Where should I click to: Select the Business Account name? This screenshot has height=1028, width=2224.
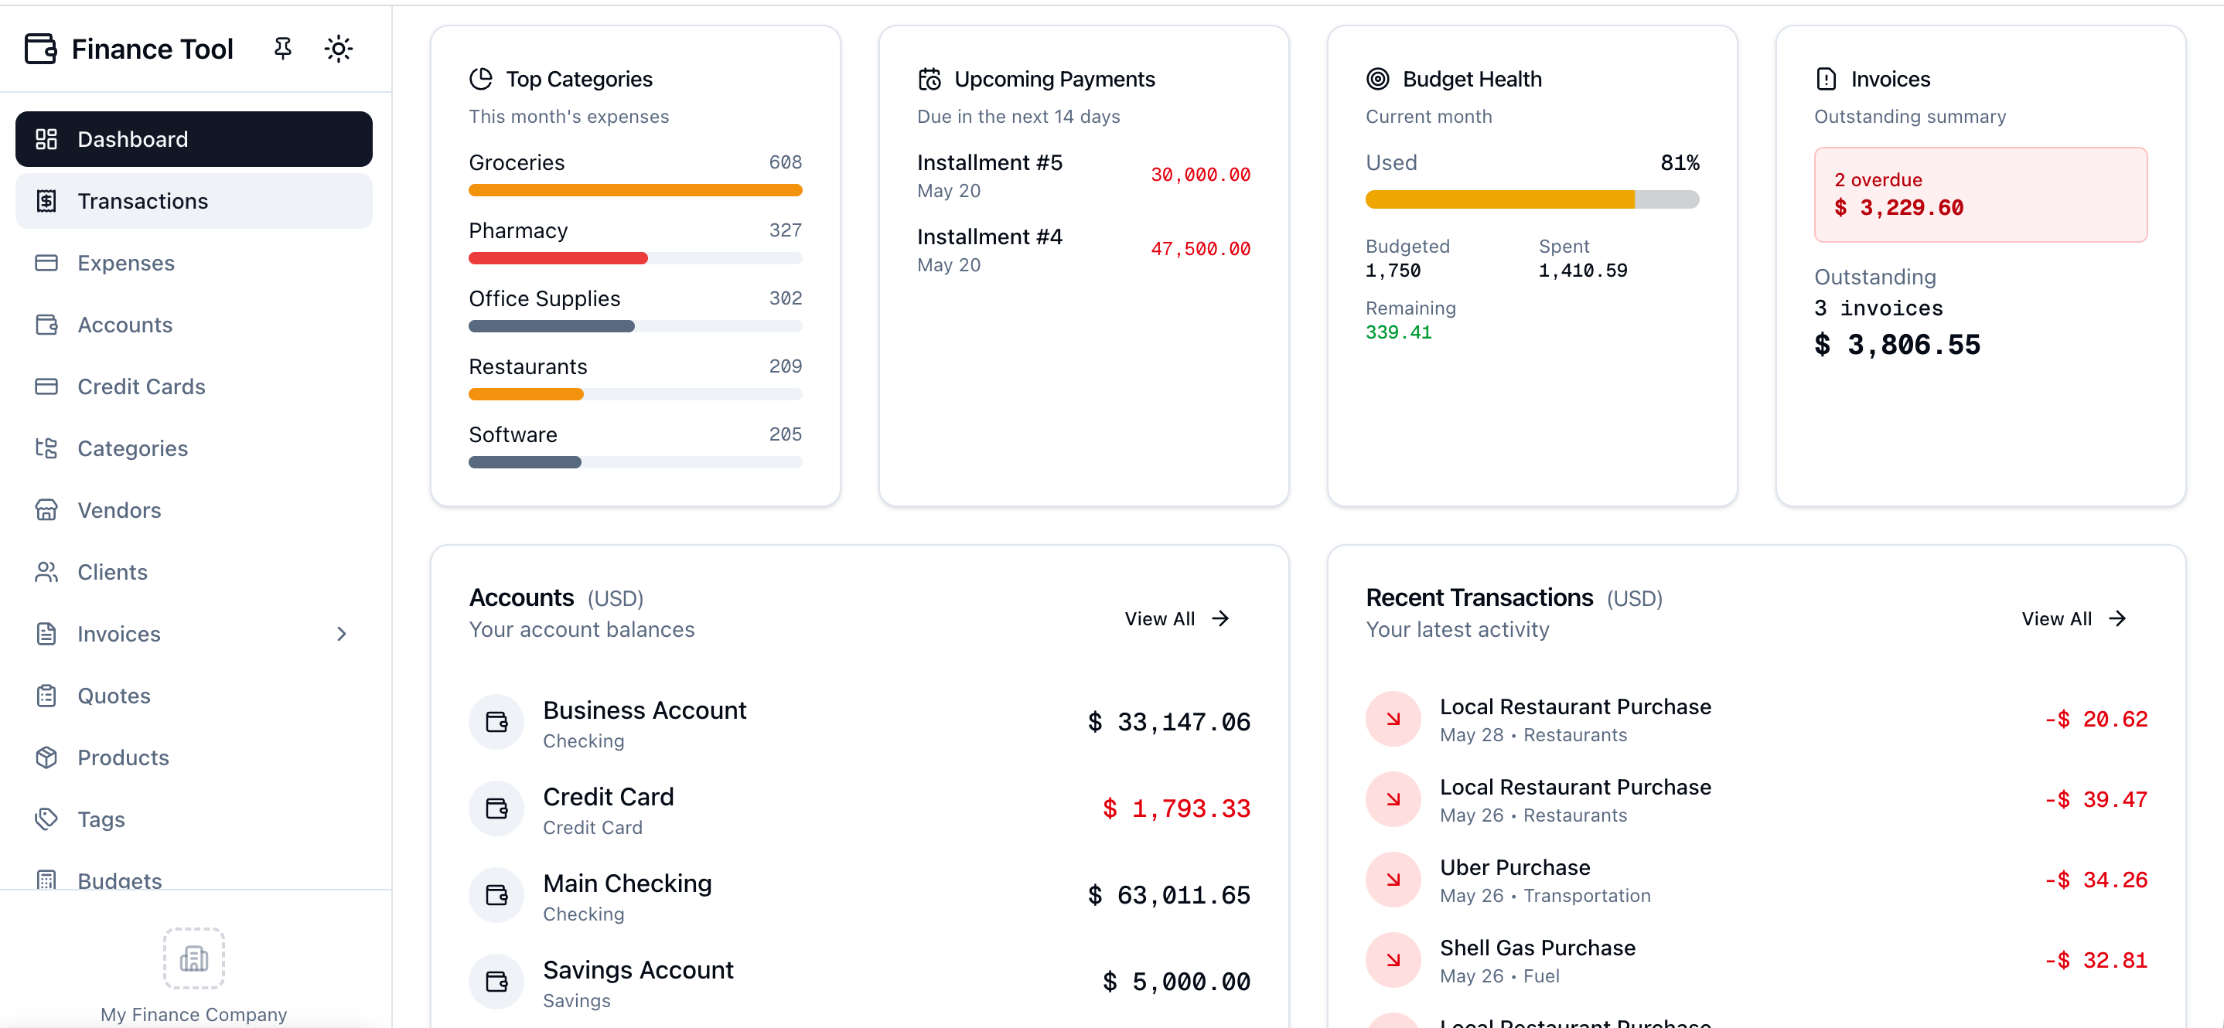(x=645, y=710)
